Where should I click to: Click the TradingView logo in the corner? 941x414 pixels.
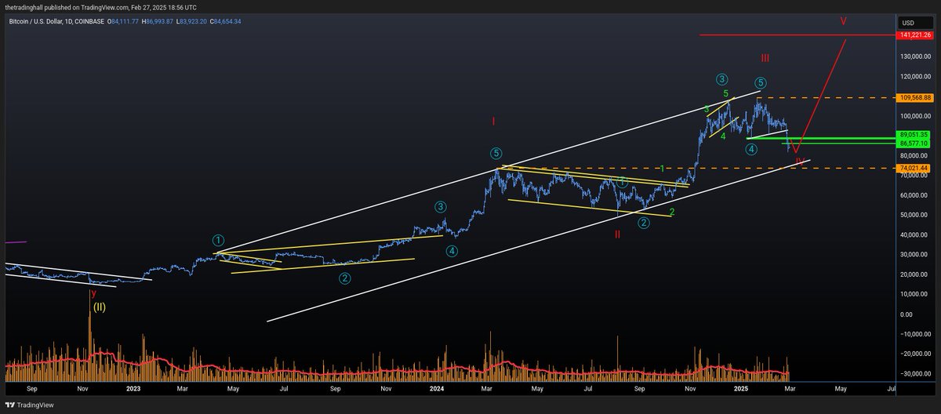click(x=28, y=404)
